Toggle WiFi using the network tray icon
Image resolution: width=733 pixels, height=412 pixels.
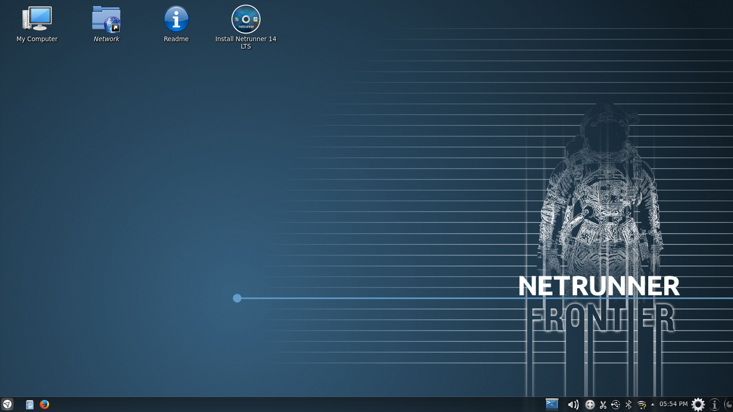coord(640,404)
